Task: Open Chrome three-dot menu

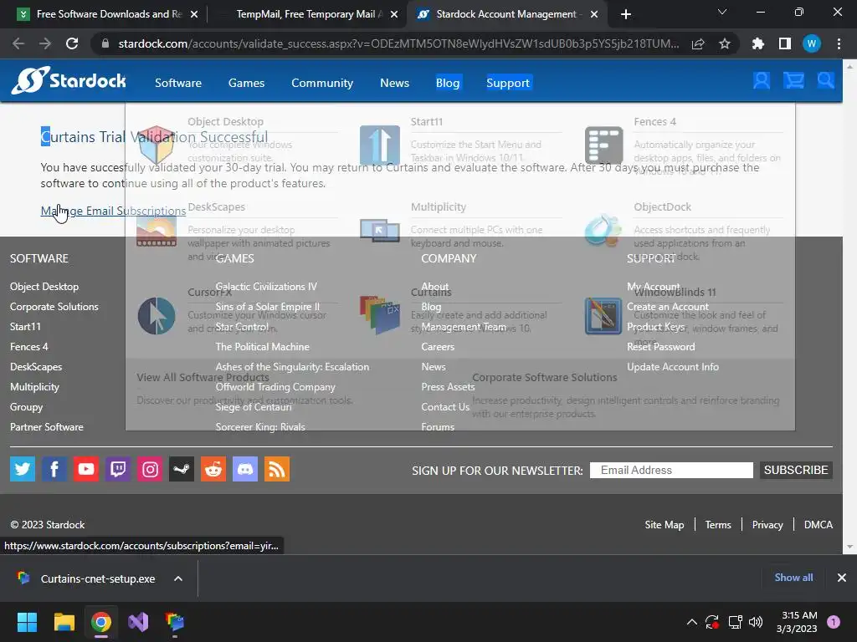Action: click(x=839, y=43)
